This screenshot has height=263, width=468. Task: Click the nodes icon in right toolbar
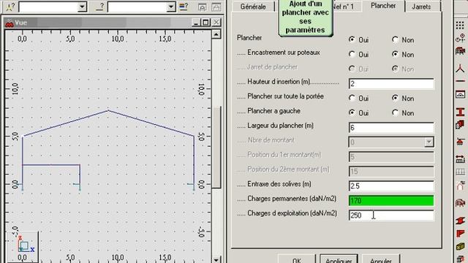pyautogui.click(x=460, y=38)
